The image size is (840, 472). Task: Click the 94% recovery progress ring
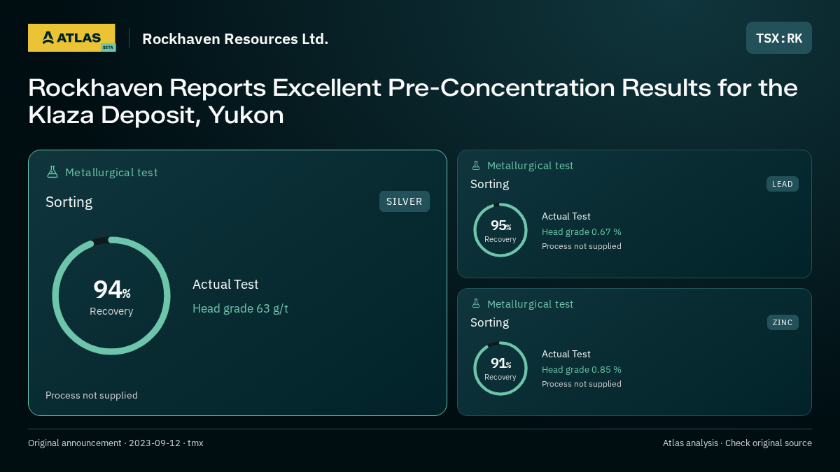click(111, 296)
